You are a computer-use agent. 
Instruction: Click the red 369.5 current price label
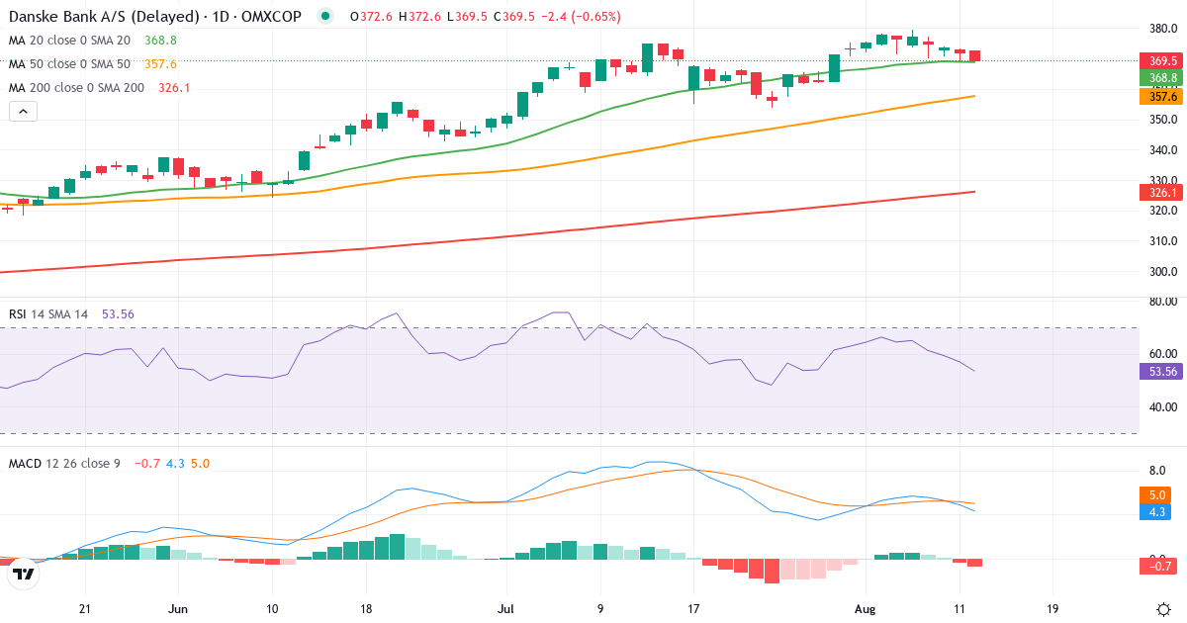[x=1162, y=60]
